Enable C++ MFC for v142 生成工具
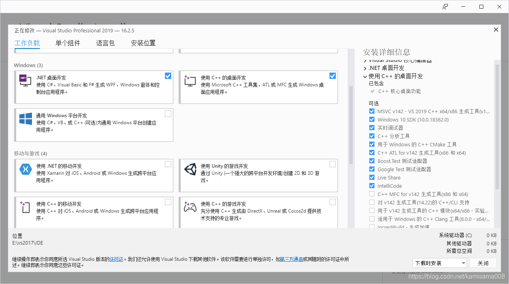This screenshot has height=284, width=509. tap(372, 194)
